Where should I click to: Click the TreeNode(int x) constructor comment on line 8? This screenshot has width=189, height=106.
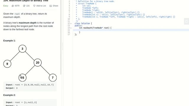coord(113,15)
